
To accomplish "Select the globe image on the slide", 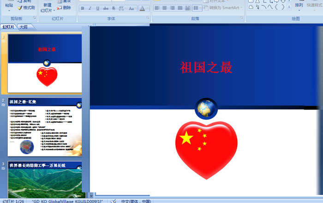I will coord(206,109).
